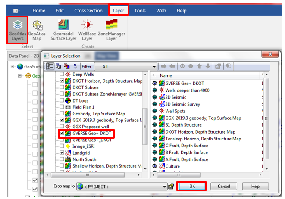
Task: Check the Image_ESRI layer
Action: pyautogui.click(x=62, y=146)
